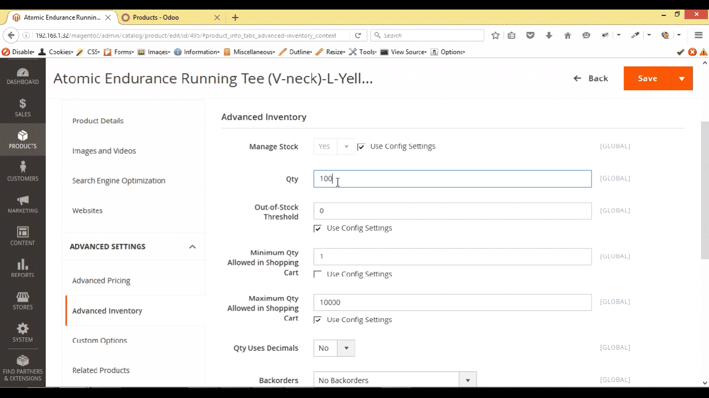Click the red error X web developer icon
This screenshot has height=398, width=709.
pyautogui.click(x=692, y=52)
